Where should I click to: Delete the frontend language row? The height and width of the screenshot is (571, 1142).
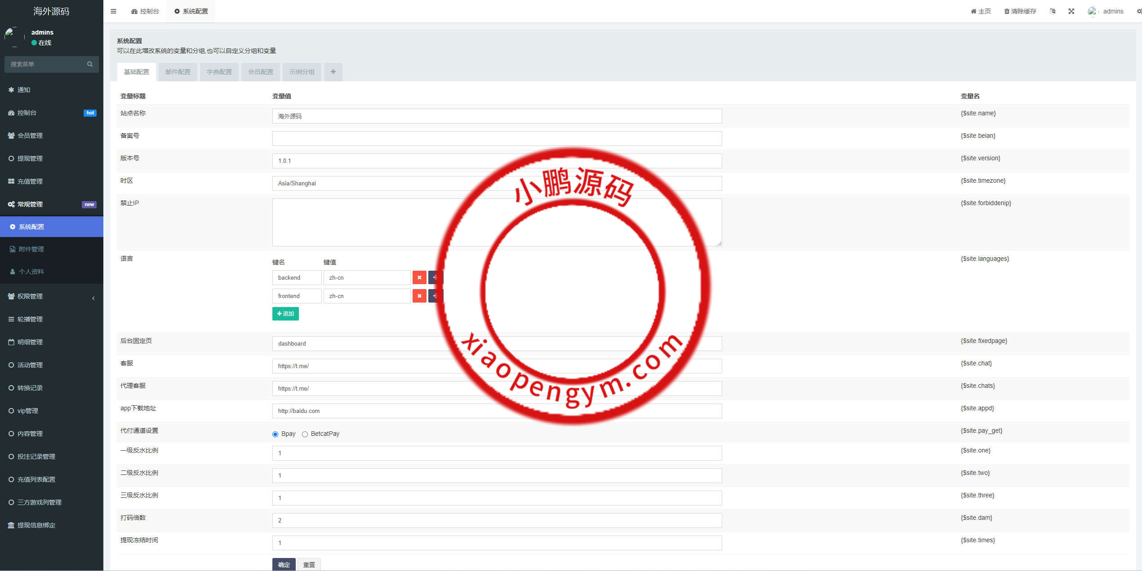(x=419, y=296)
